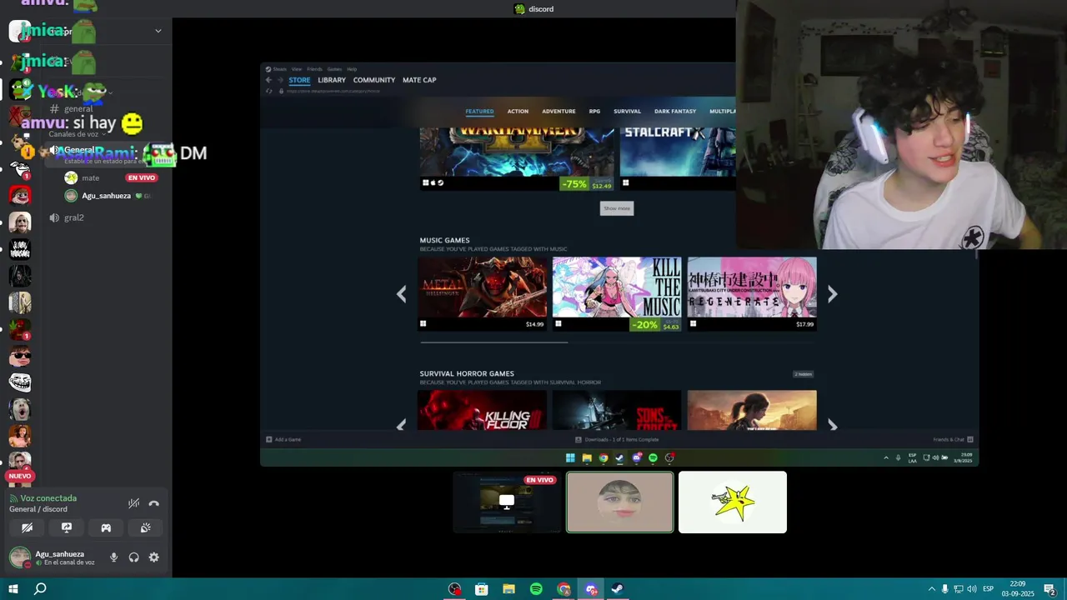Click EN VIVO badge next to mate
This screenshot has width=1067, height=600.
(x=142, y=177)
